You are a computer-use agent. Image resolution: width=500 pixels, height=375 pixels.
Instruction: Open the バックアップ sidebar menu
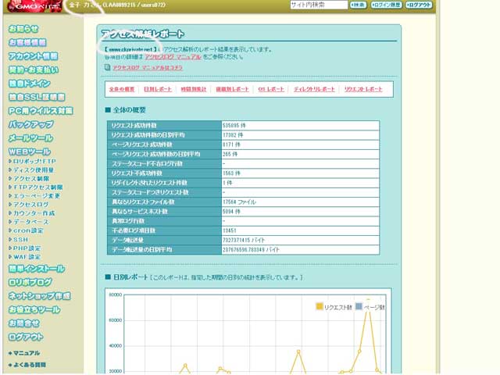click(x=31, y=124)
